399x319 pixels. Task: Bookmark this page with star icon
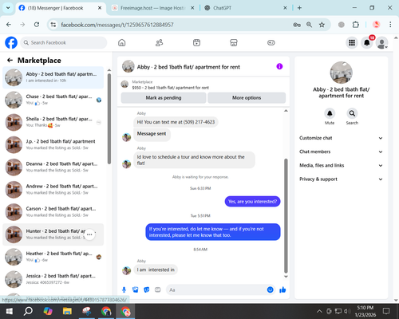coord(322,25)
